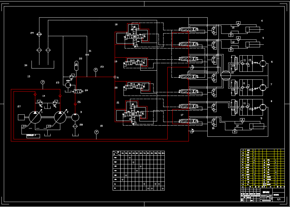Select the shut-off valve labeled 31
This screenshot has width=290, height=207.
[x=87, y=55]
